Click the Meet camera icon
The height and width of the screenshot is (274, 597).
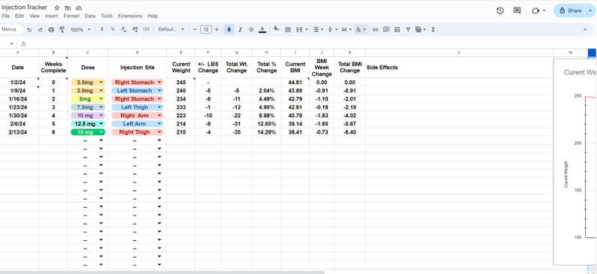(x=535, y=11)
